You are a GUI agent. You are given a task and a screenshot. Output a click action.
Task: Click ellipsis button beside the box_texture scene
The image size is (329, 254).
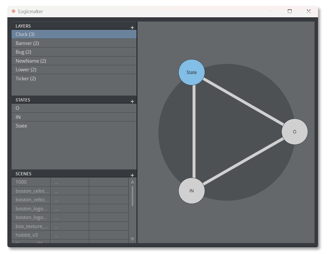(x=57, y=226)
